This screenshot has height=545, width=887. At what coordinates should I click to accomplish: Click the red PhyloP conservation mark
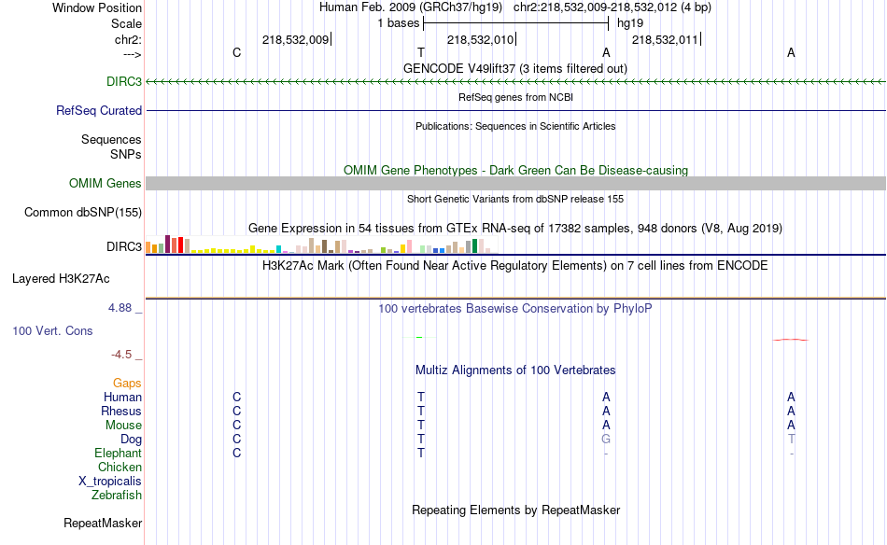point(791,340)
